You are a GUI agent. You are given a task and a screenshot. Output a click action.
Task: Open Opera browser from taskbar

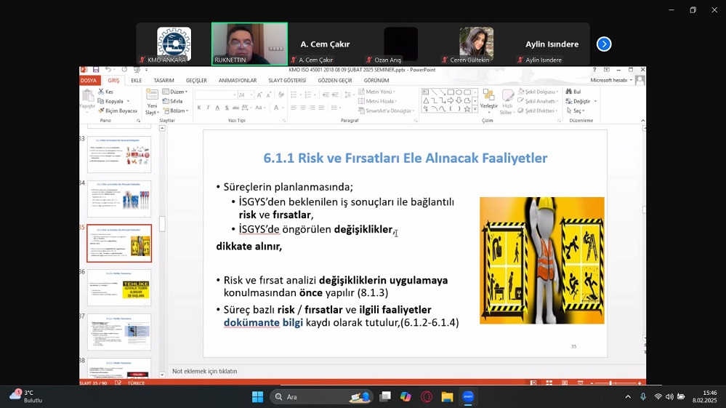point(427,396)
